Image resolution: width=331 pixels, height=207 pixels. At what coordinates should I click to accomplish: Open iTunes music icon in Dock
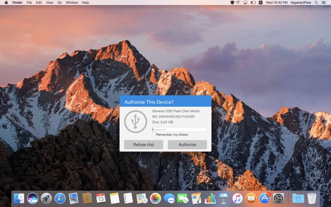coord(237,199)
